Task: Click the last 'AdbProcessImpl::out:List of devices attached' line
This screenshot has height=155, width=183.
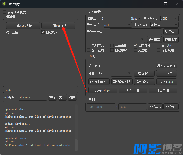Action: 38,145
